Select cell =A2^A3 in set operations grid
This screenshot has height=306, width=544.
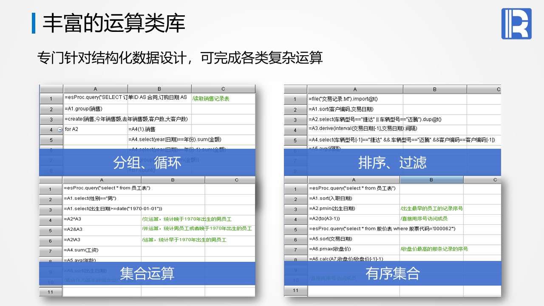(102, 219)
